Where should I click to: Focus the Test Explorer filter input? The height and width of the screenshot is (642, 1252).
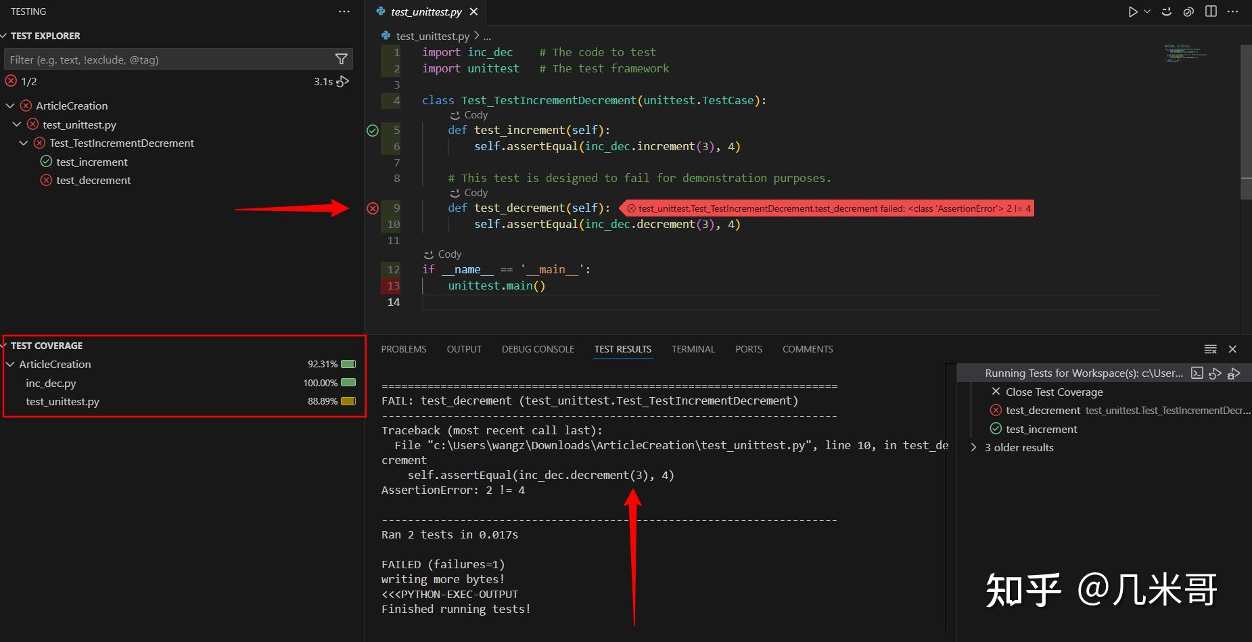coord(170,60)
